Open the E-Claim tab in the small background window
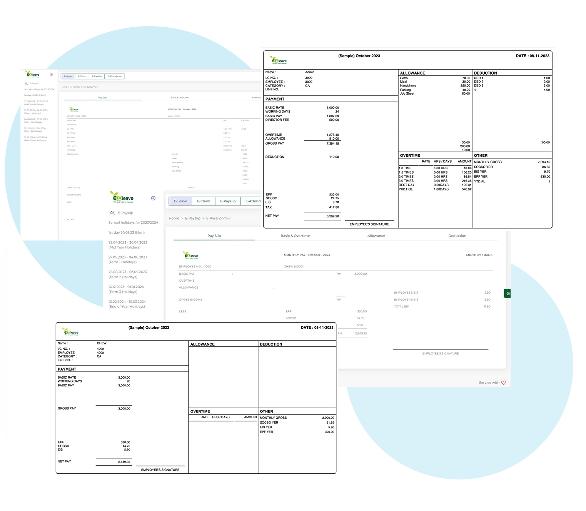The width and height of the screenshot is (586, 511). (x=82, y=76)
